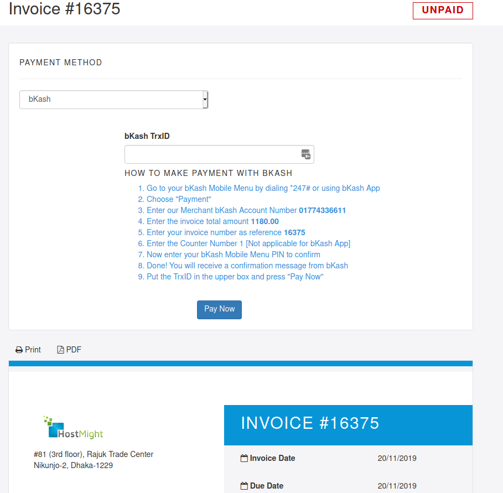
Task: Click the Pay Now button
Action: point(220,309)
